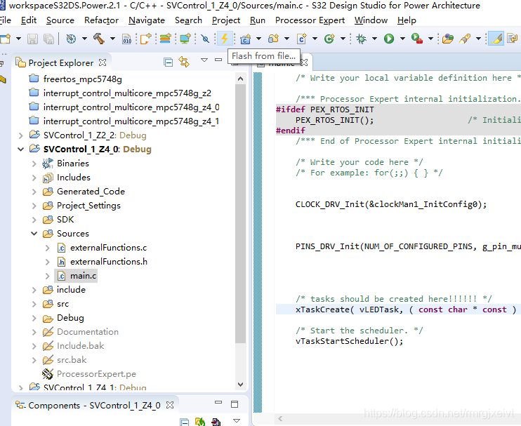Open the Window menu
The width and height of the screenshot is (521, 426).
pyautogui.click(x=371, y=20)
